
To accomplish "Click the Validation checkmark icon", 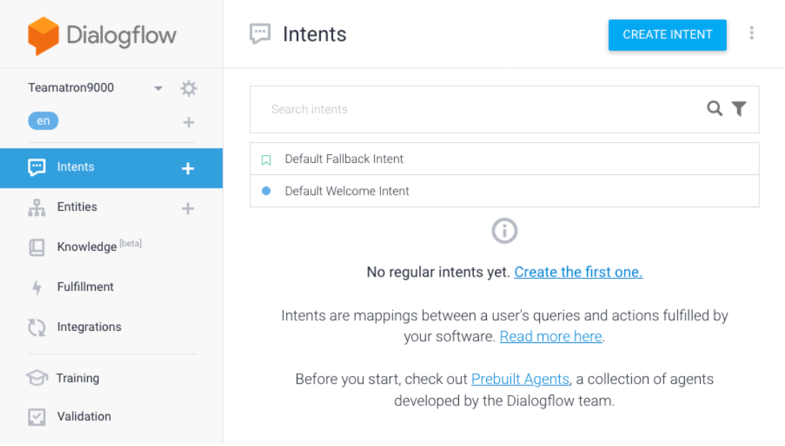I will pos(36,416).
